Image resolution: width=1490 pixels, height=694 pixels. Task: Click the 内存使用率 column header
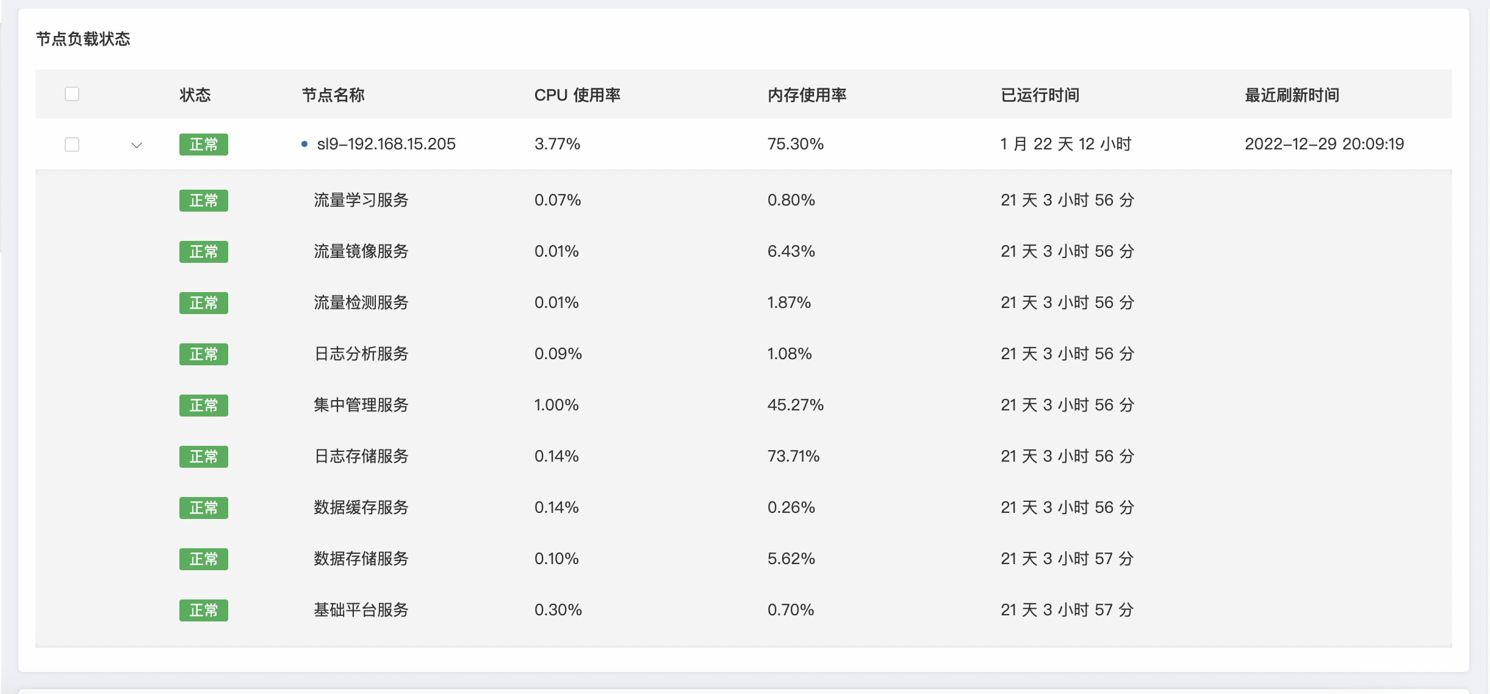(x=807, y=95)
